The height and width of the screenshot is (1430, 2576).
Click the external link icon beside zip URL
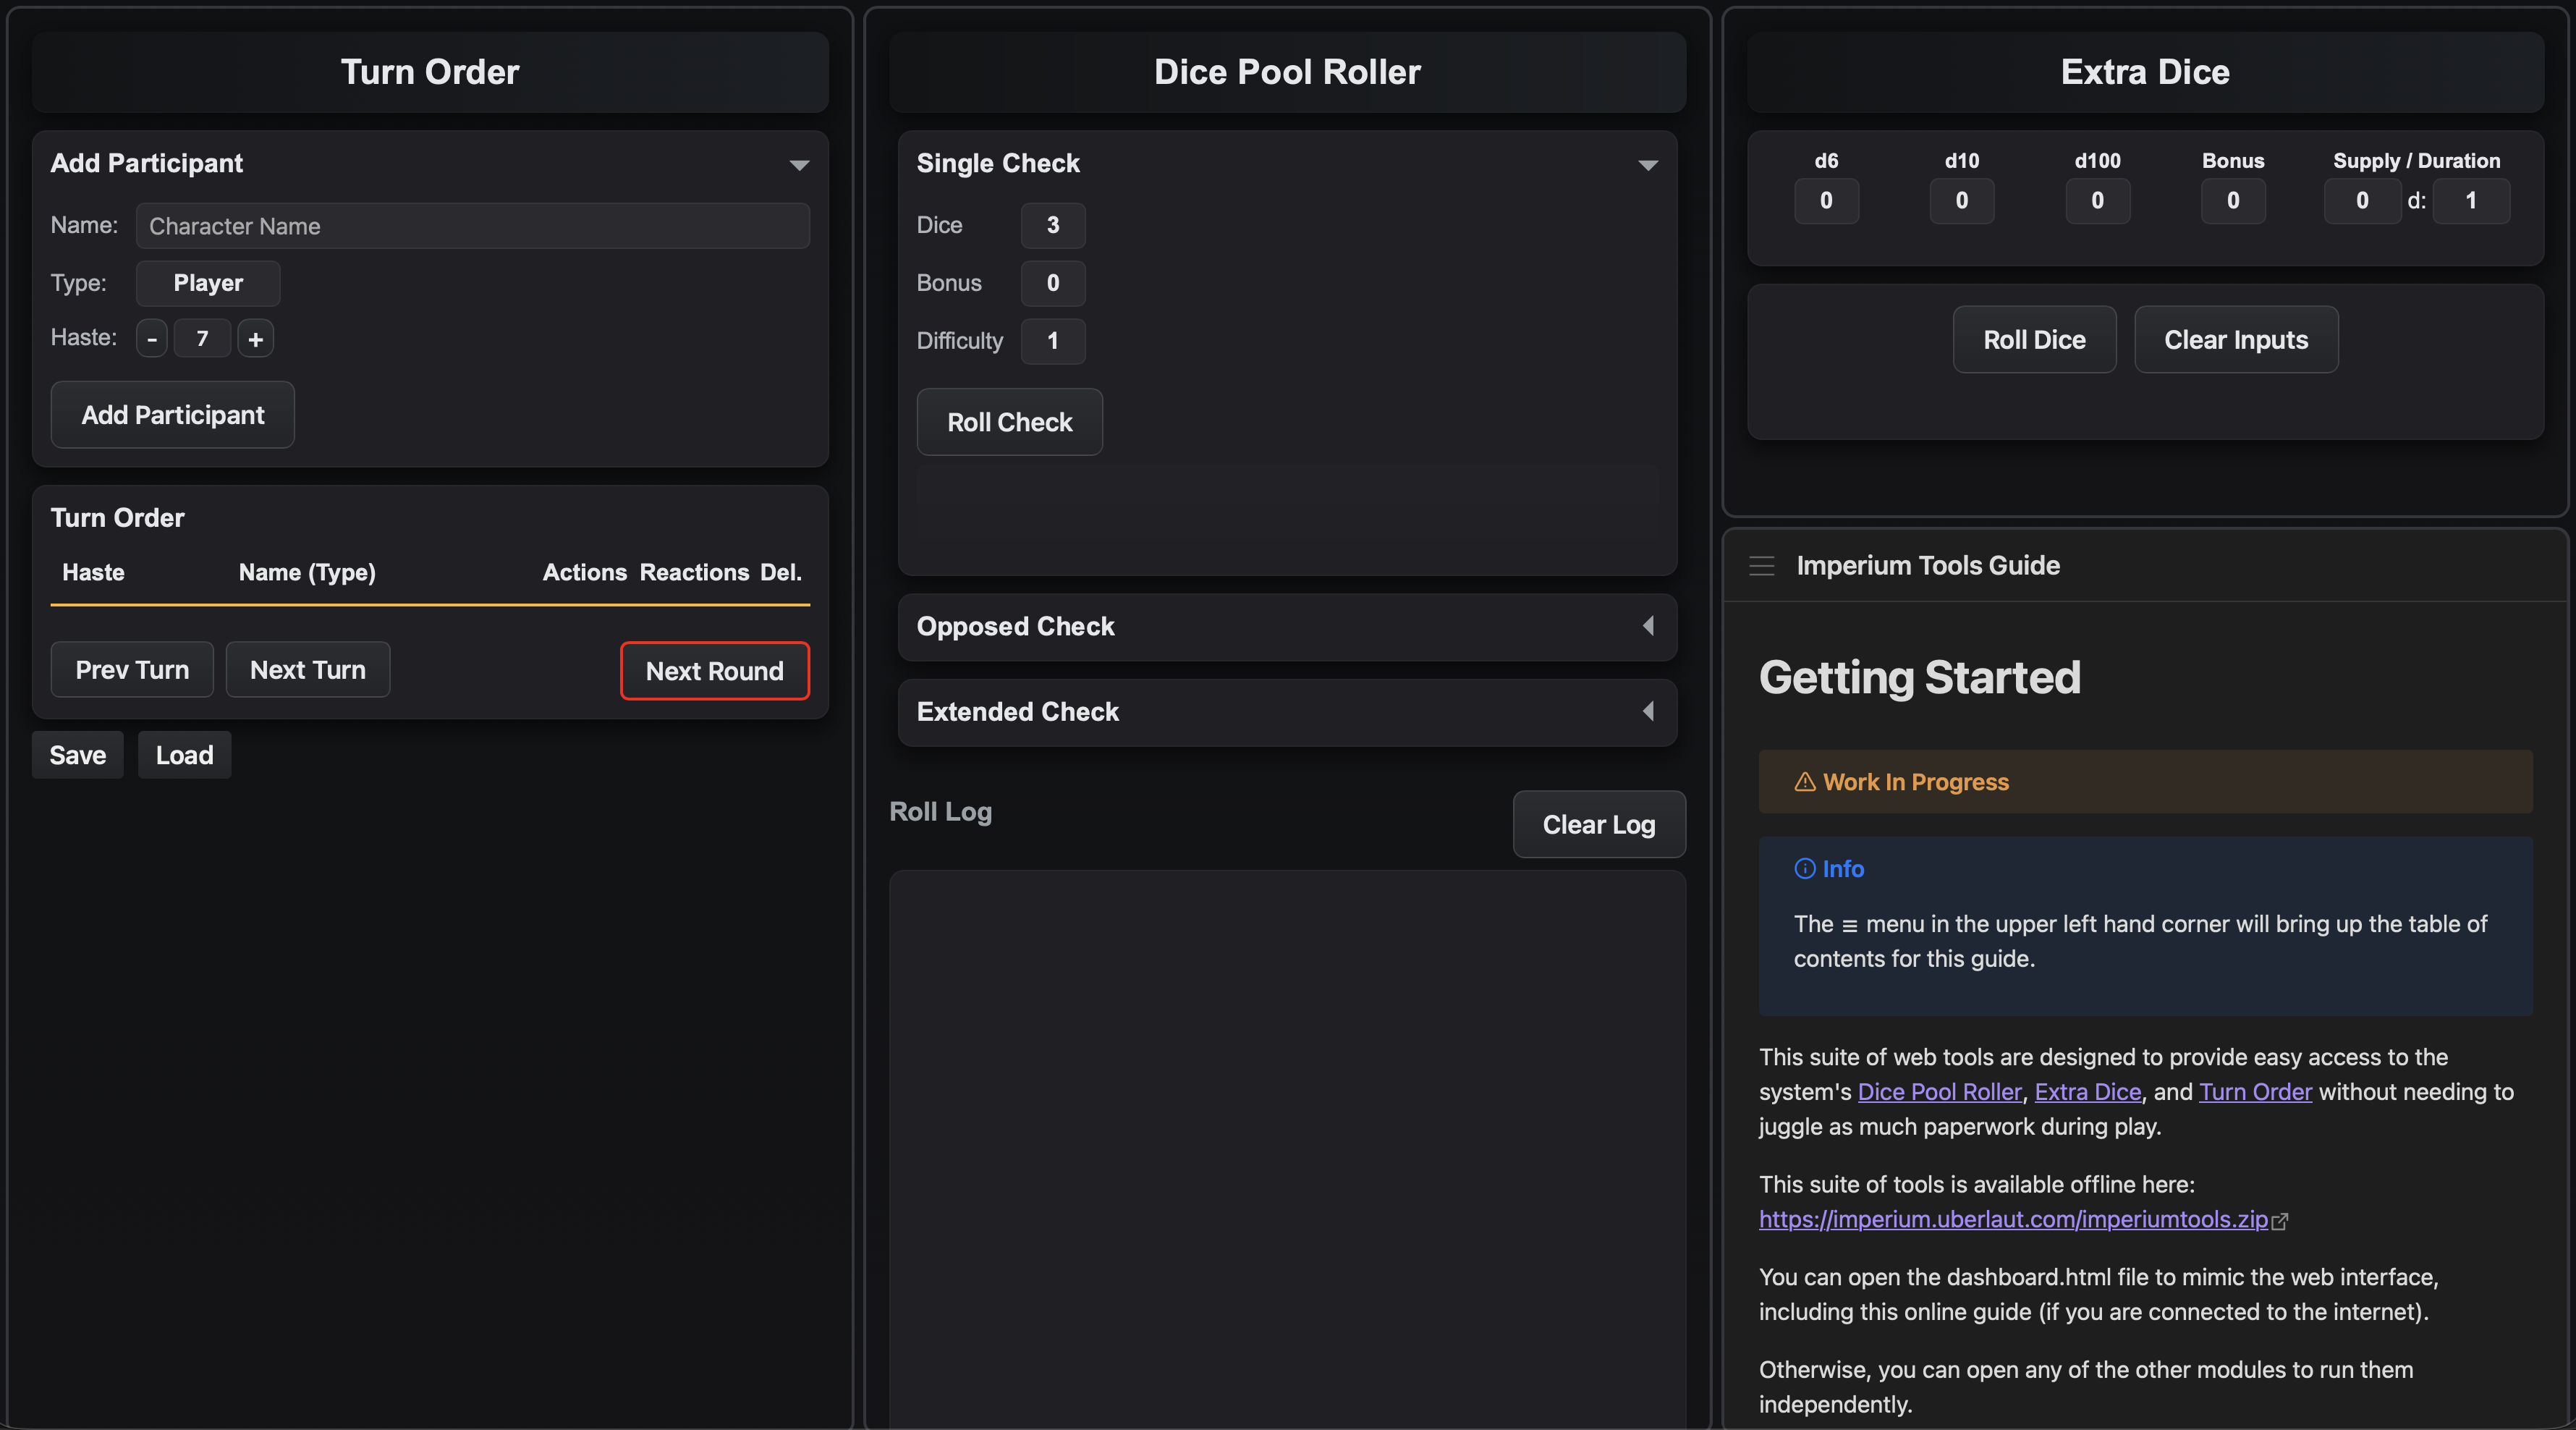pyautogui.click(x=2280, y=1221)
